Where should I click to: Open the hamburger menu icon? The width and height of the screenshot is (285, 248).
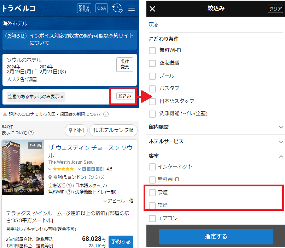click(132, 8)
